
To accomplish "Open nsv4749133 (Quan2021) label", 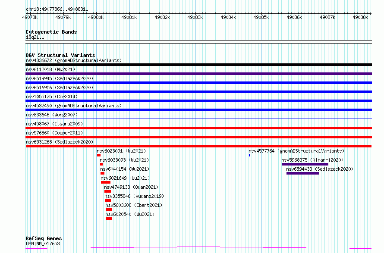I will (x=131, y=187).
